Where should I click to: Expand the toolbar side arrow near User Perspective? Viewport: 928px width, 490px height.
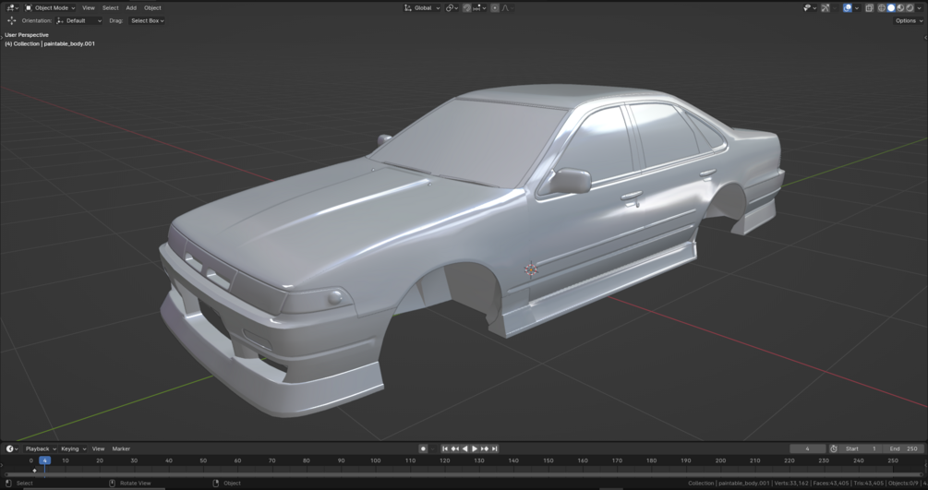point(2,37)
